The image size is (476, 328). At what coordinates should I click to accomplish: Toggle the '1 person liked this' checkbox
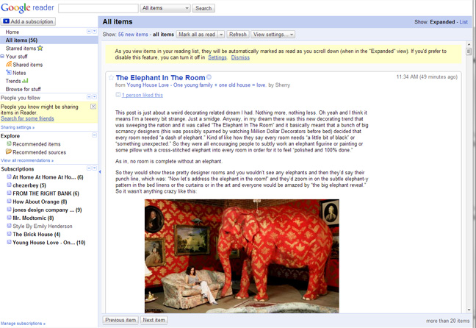(x=118, y=95)
